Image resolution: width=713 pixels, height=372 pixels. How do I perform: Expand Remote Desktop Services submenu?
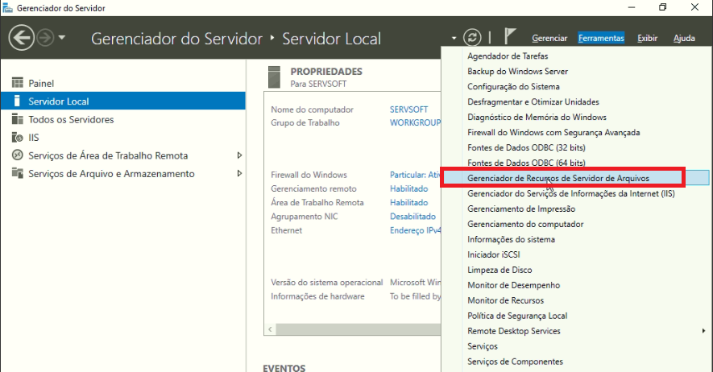pos(703,331)
